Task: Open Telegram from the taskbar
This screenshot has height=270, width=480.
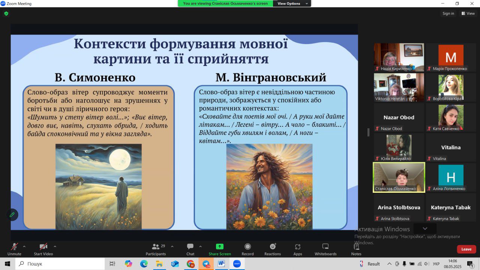Action: [x=206, y=264]
